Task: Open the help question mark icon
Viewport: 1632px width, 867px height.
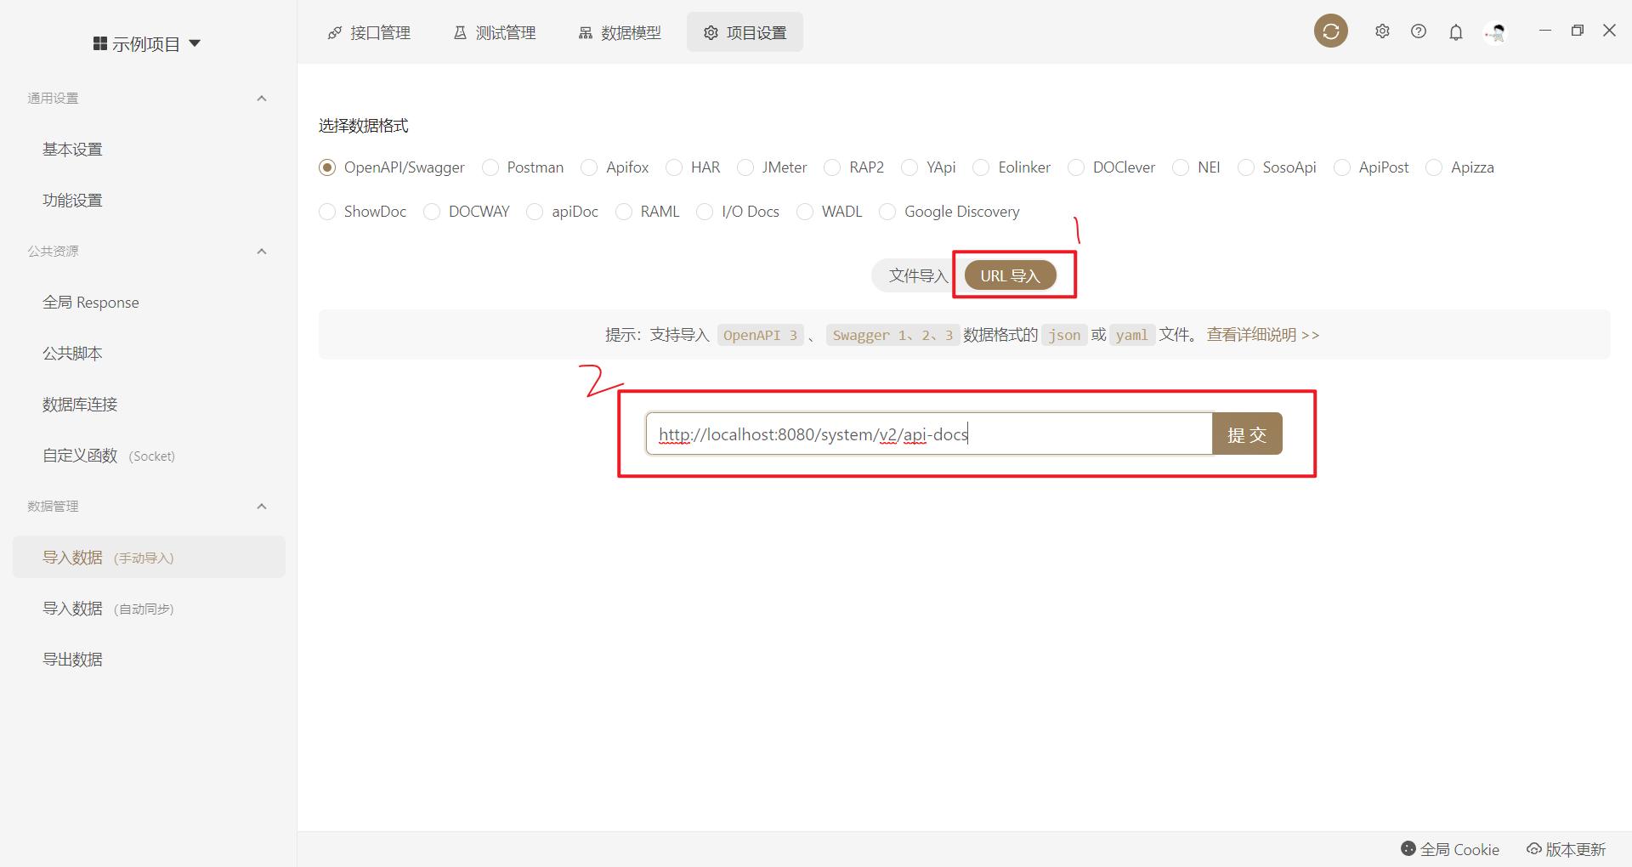Action: click(1419, 31)
